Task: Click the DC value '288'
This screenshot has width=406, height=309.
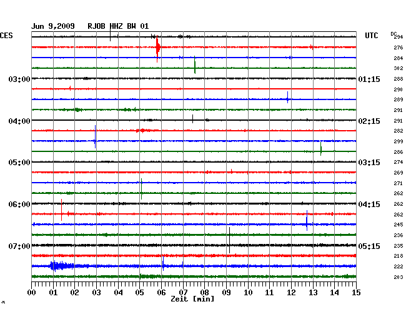Action: click(399, 79)
